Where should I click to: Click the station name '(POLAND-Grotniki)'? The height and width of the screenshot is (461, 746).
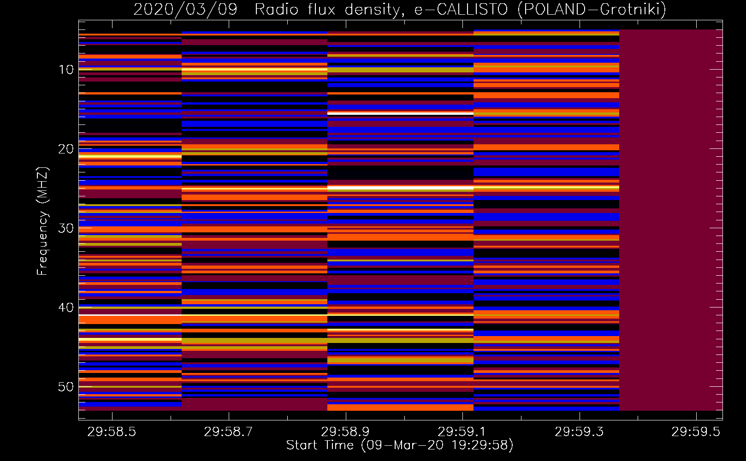click(592, 9)
